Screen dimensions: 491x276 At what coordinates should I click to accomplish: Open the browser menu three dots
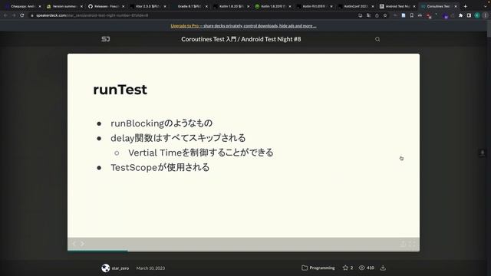[x=486, y=15]
